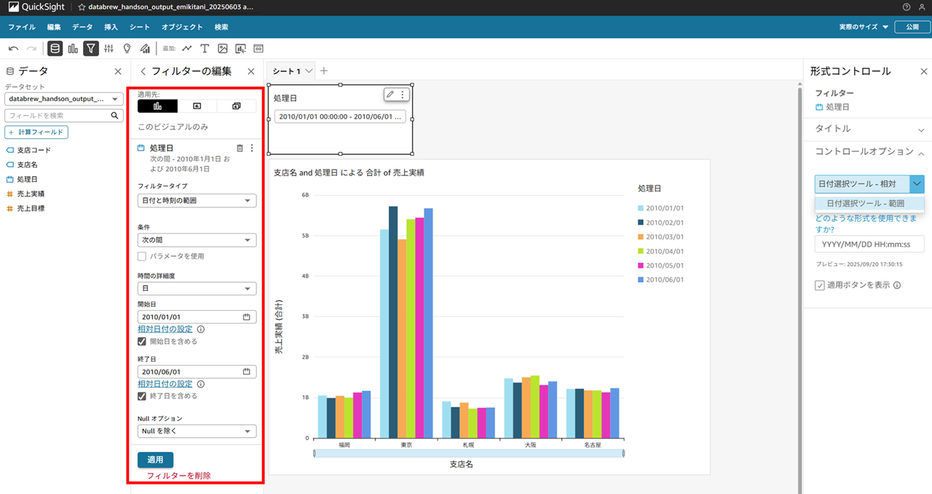The image size is (932, 494).
Task: Click the date format YYYY/MM/DD input
Action: click(x=869, y=244)
